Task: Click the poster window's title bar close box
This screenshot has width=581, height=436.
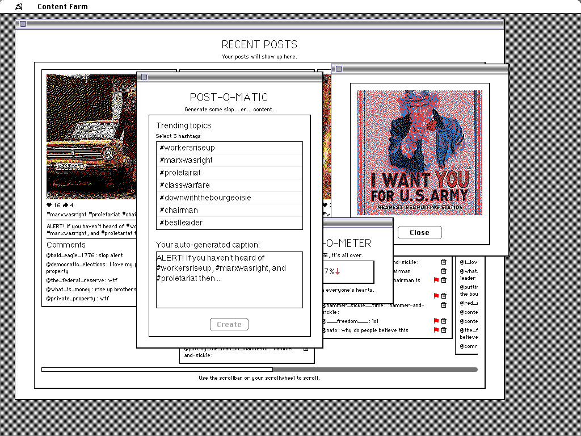Action: tap(339, 69)
